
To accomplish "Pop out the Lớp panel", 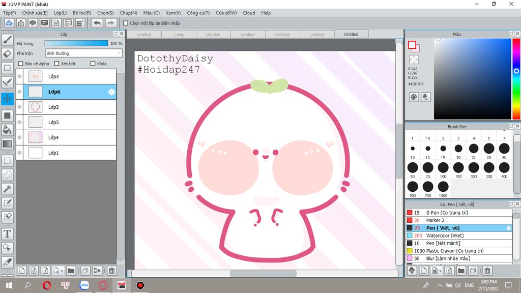I will coord(115,34).
